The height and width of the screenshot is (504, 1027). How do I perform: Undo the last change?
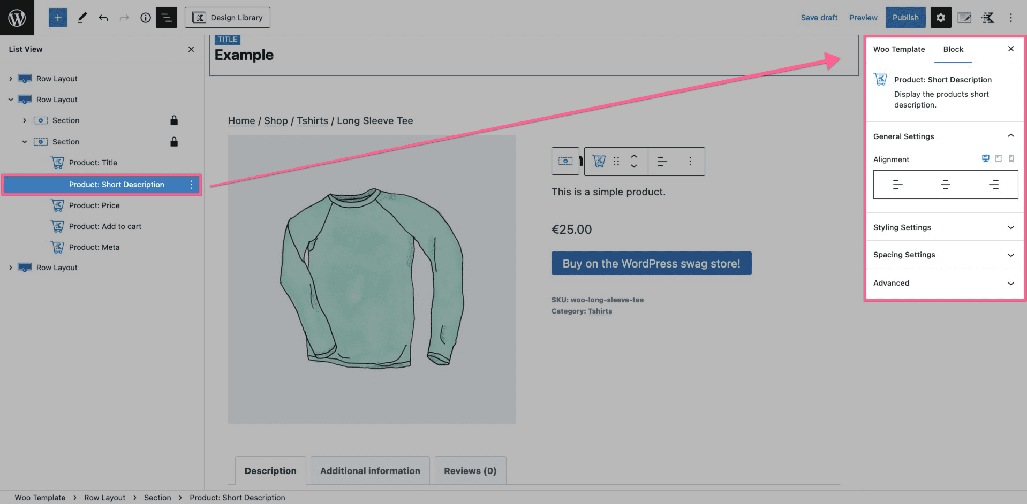103,18
